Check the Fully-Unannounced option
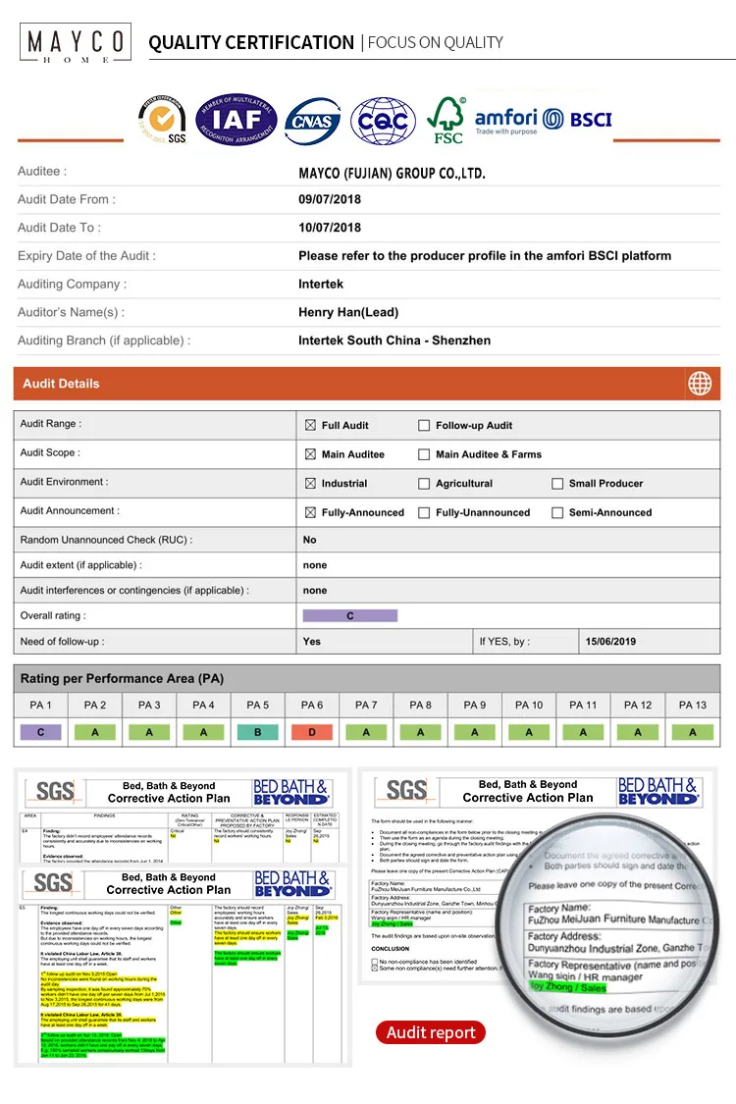 (424, 513)
